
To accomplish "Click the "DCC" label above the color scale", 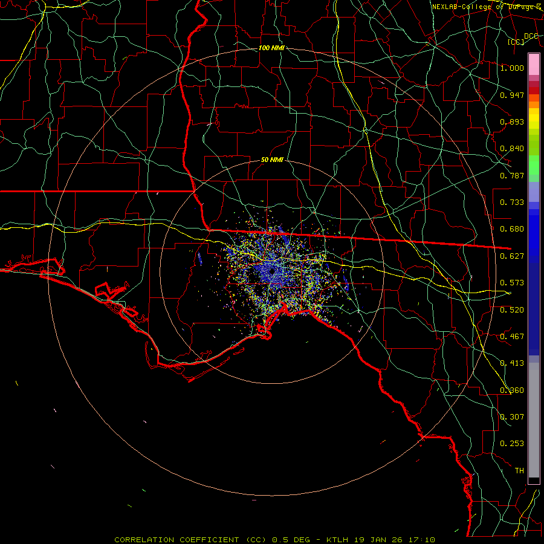I will [x=531, y=36].
